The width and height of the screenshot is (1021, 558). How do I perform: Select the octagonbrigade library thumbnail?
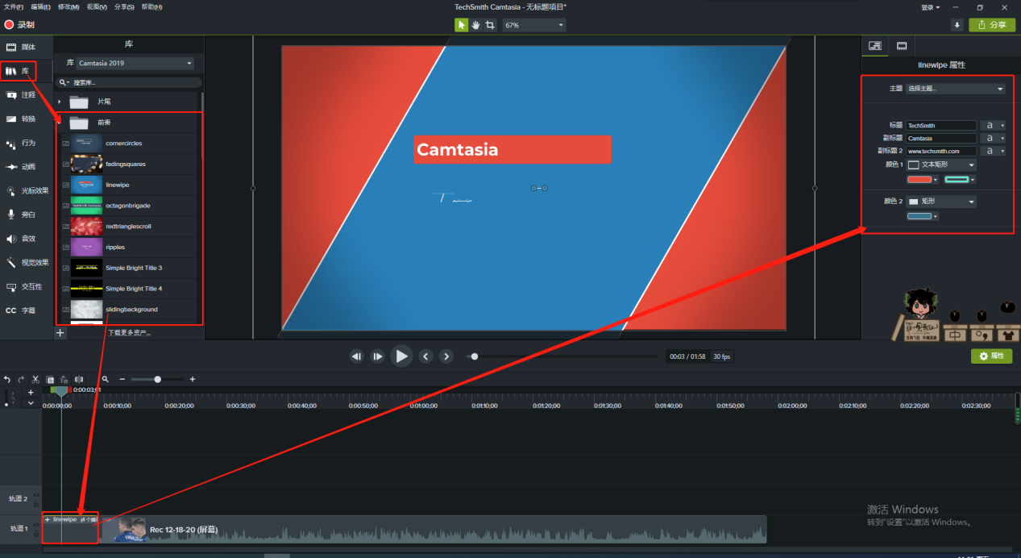[86, 206]
